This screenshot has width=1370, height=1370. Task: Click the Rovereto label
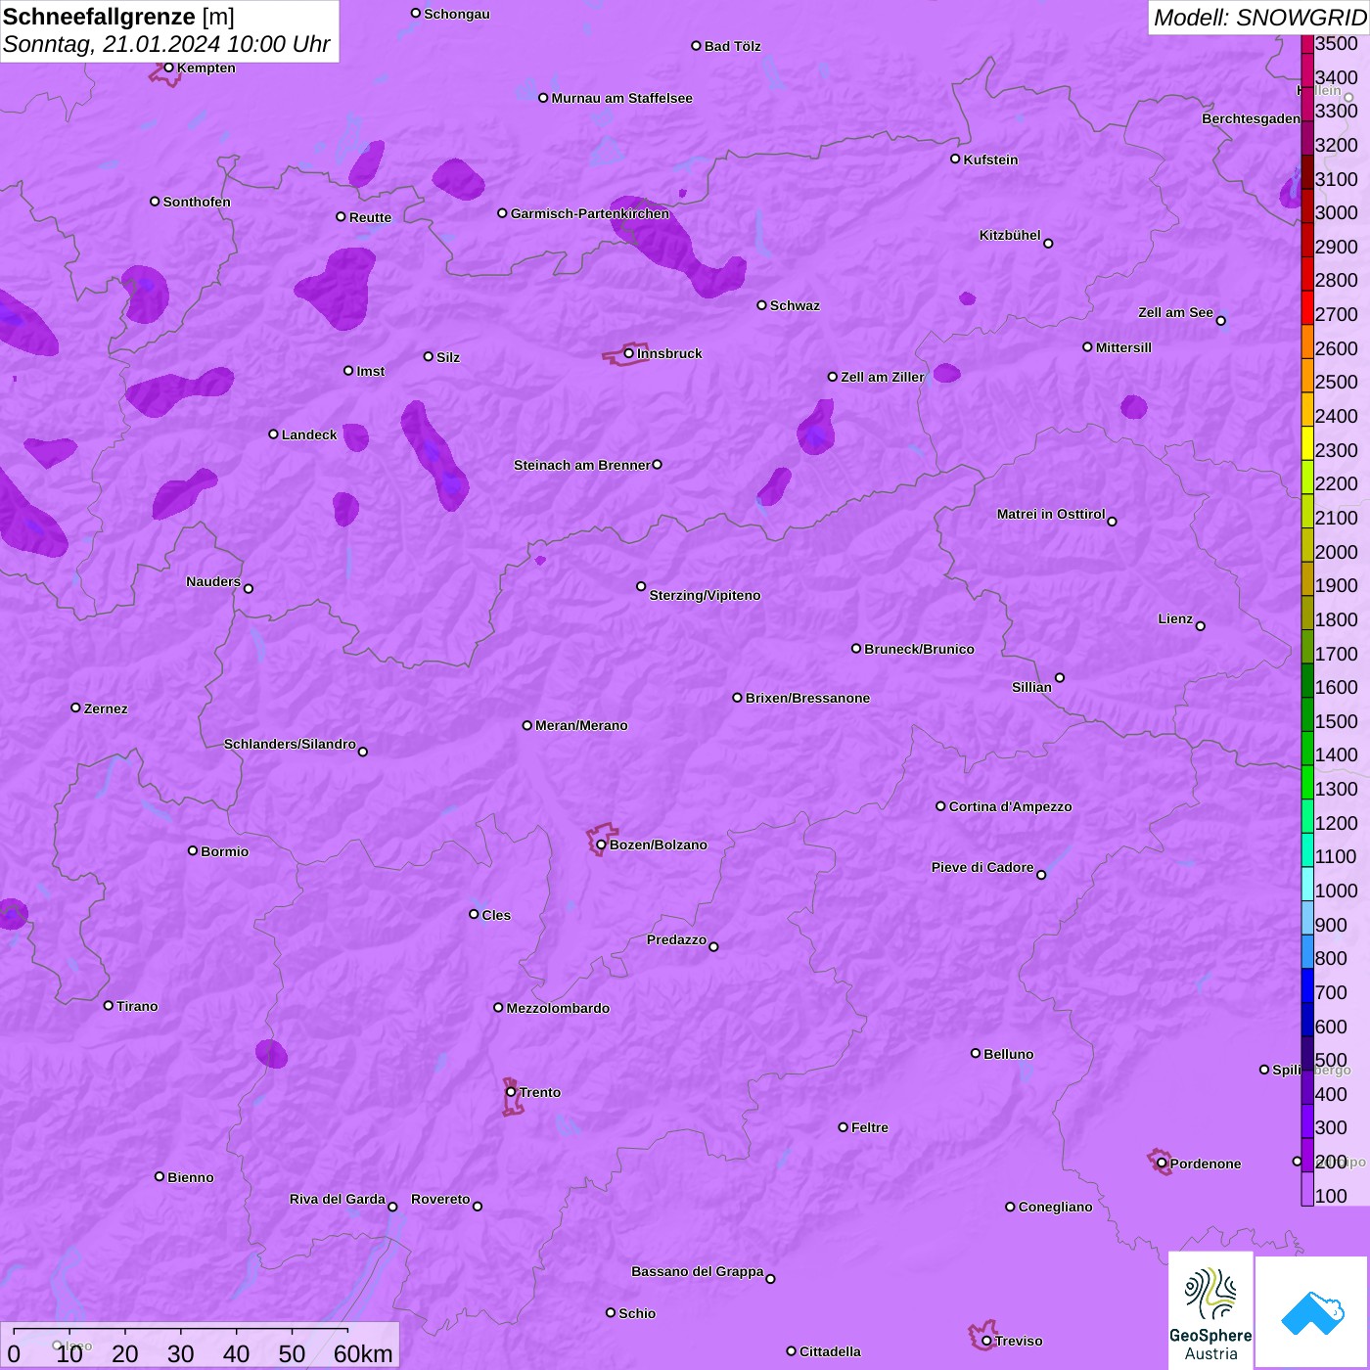[x=440, y=1199]
